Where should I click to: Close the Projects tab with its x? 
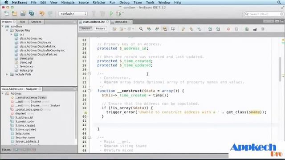point(14,22)
